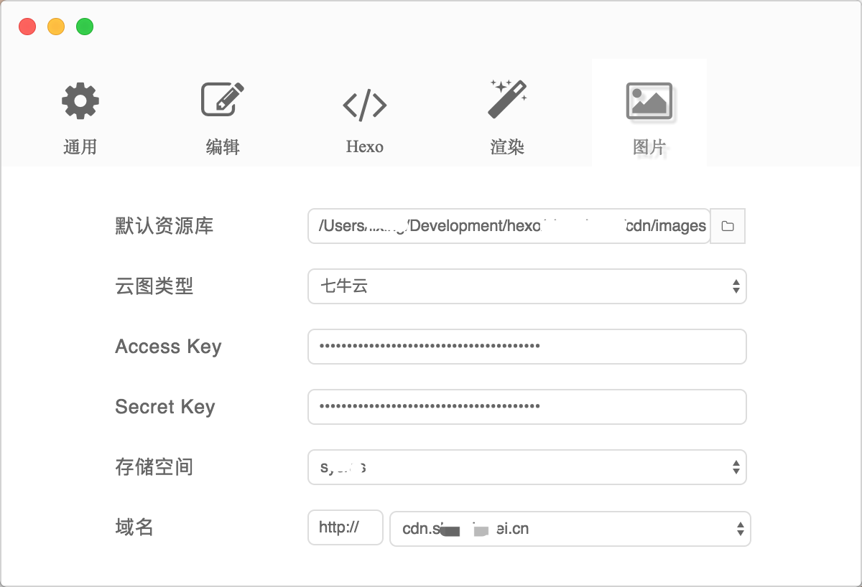Select the 渲染 magic wand icon
862x587 pixels.
pyautogui.click(x=507, y=99)
